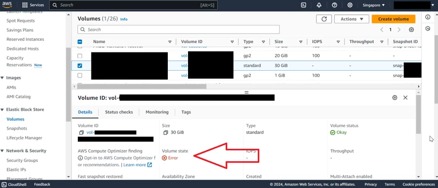Open Lifecycle Manager in sidebar

(x=24, y=138)
